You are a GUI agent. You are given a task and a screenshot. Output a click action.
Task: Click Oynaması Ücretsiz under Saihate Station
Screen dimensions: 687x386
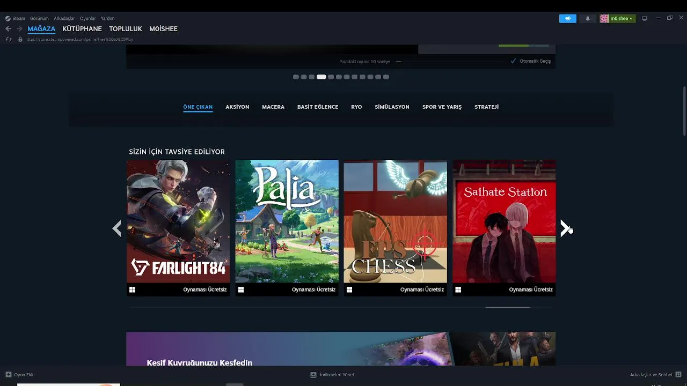531,289
